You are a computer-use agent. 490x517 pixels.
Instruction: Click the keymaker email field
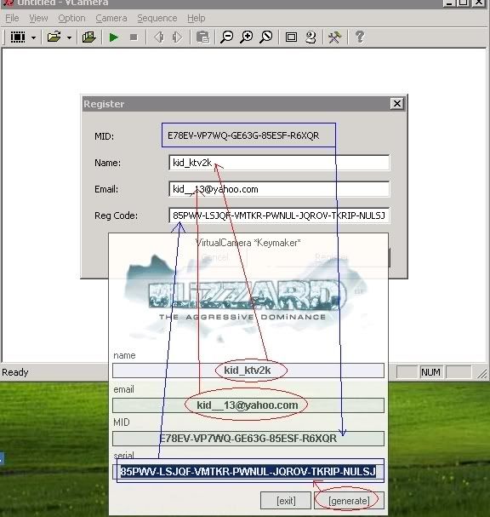coord(248,405)
